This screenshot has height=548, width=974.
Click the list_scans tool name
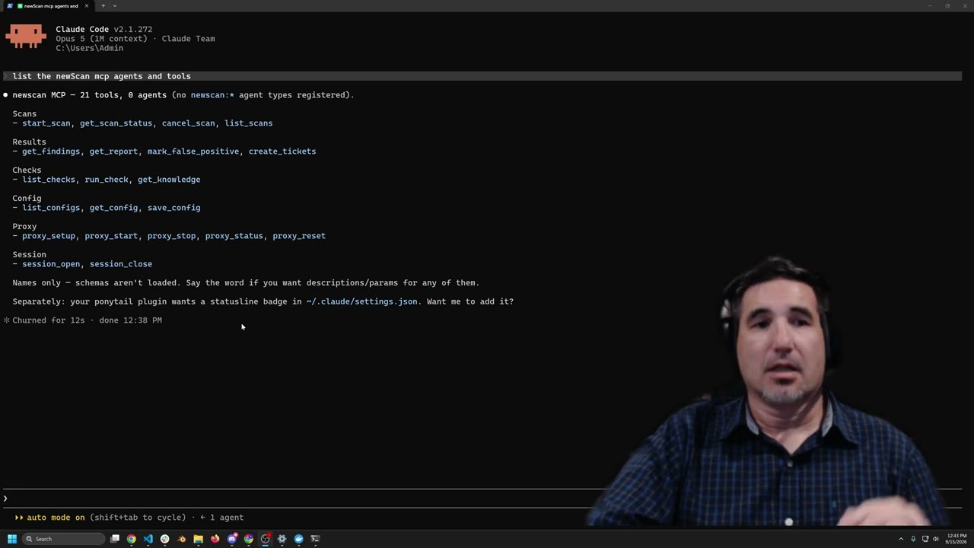click(x=249, y=123)
